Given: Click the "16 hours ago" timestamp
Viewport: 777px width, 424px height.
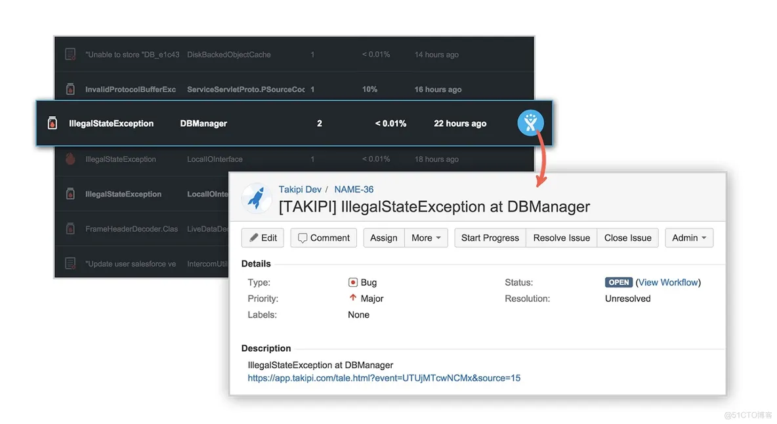Looking at the screenshot, I should (438, 89).
